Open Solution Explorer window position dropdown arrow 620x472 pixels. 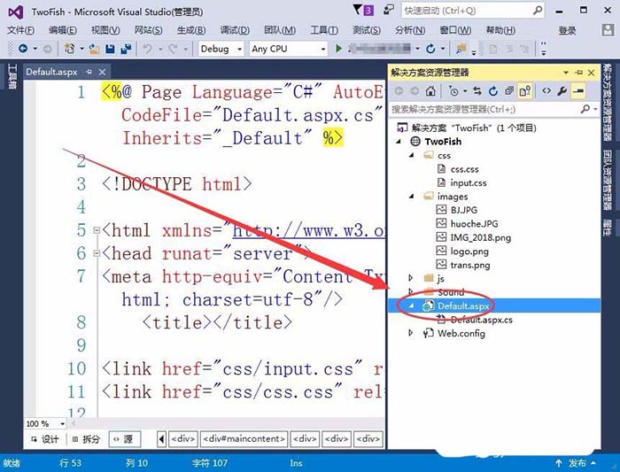click(x=566, y=73)
